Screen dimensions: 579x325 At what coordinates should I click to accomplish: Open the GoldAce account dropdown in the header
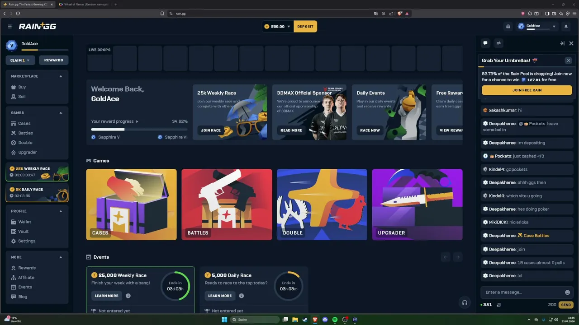click(554, 27)
